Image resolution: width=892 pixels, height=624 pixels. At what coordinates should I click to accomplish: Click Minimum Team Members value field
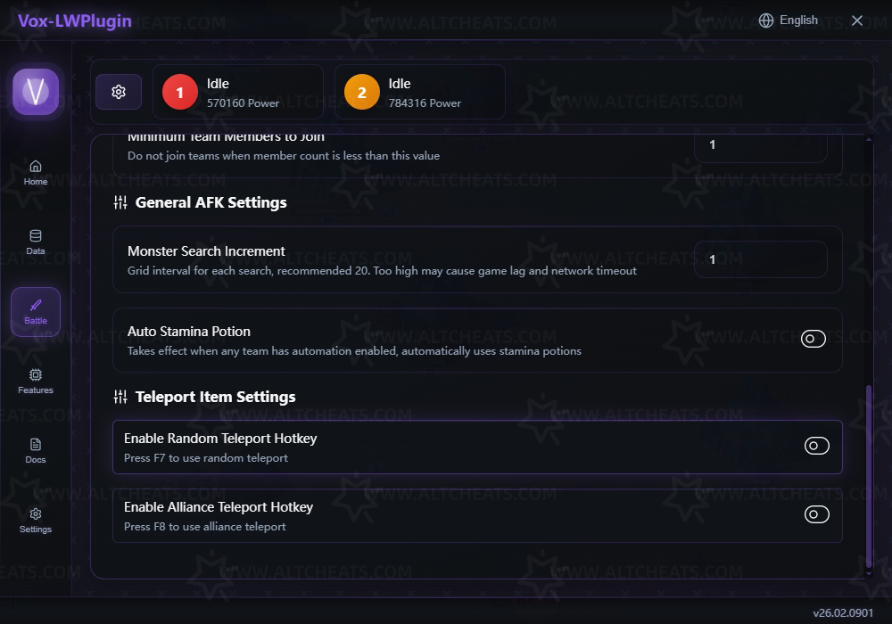pyautogui.click(x=760, y=144)
